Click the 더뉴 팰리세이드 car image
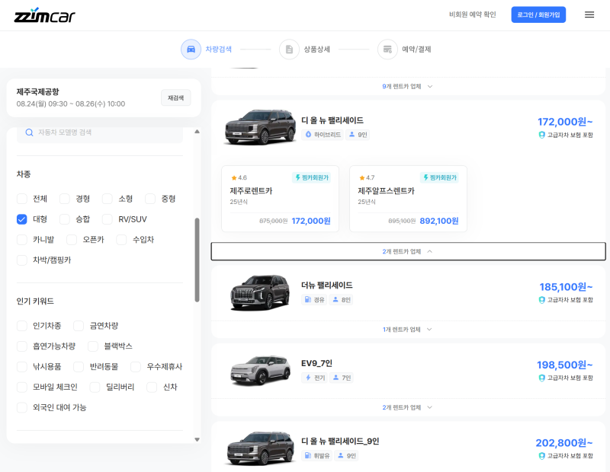 tap(260, 292)
